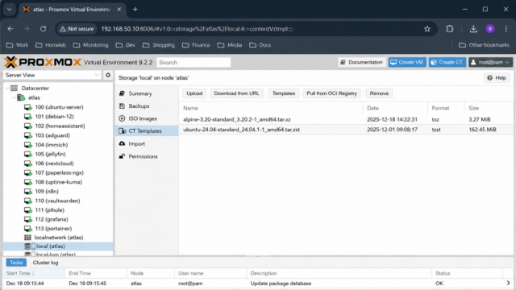Switch to the Cluster log tab
Image resolution: width=516 pixels, height=290 pixels.
(x=45, y=263)
